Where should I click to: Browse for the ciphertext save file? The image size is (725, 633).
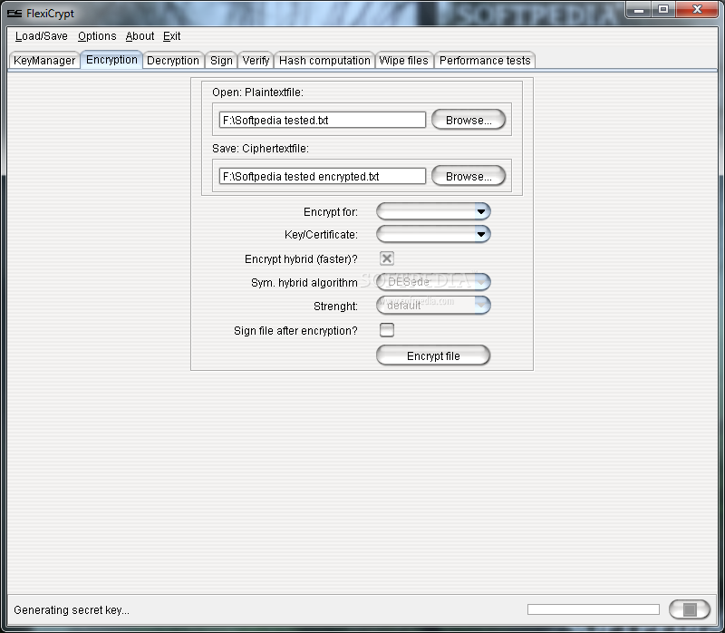click(x=469, y=176)
